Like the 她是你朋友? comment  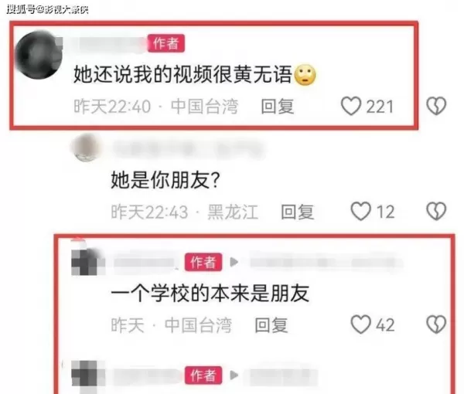(x=360, y=211)
